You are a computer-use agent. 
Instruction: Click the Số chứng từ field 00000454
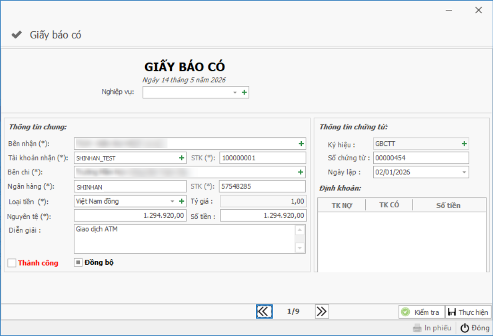coord(421,158)
